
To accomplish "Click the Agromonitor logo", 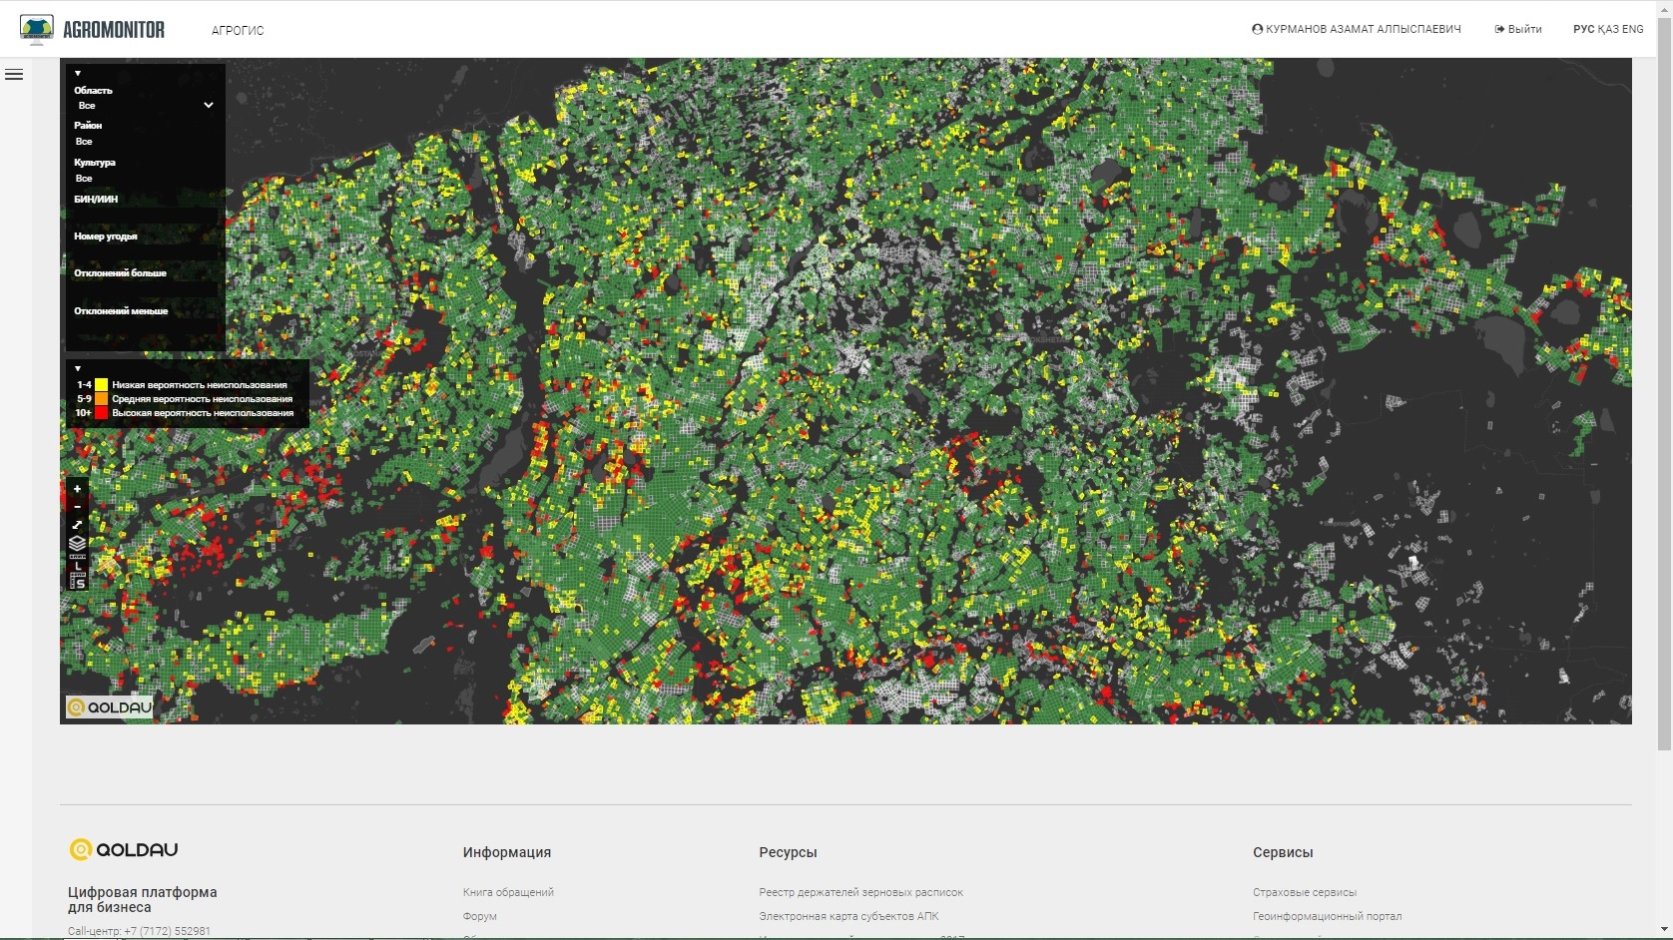I will pos(92,30).
